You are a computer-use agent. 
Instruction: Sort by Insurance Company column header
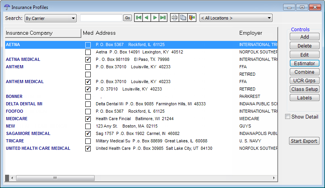coord(43,33)
